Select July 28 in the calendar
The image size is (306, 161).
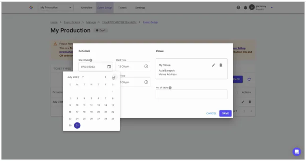pos(106,118)
